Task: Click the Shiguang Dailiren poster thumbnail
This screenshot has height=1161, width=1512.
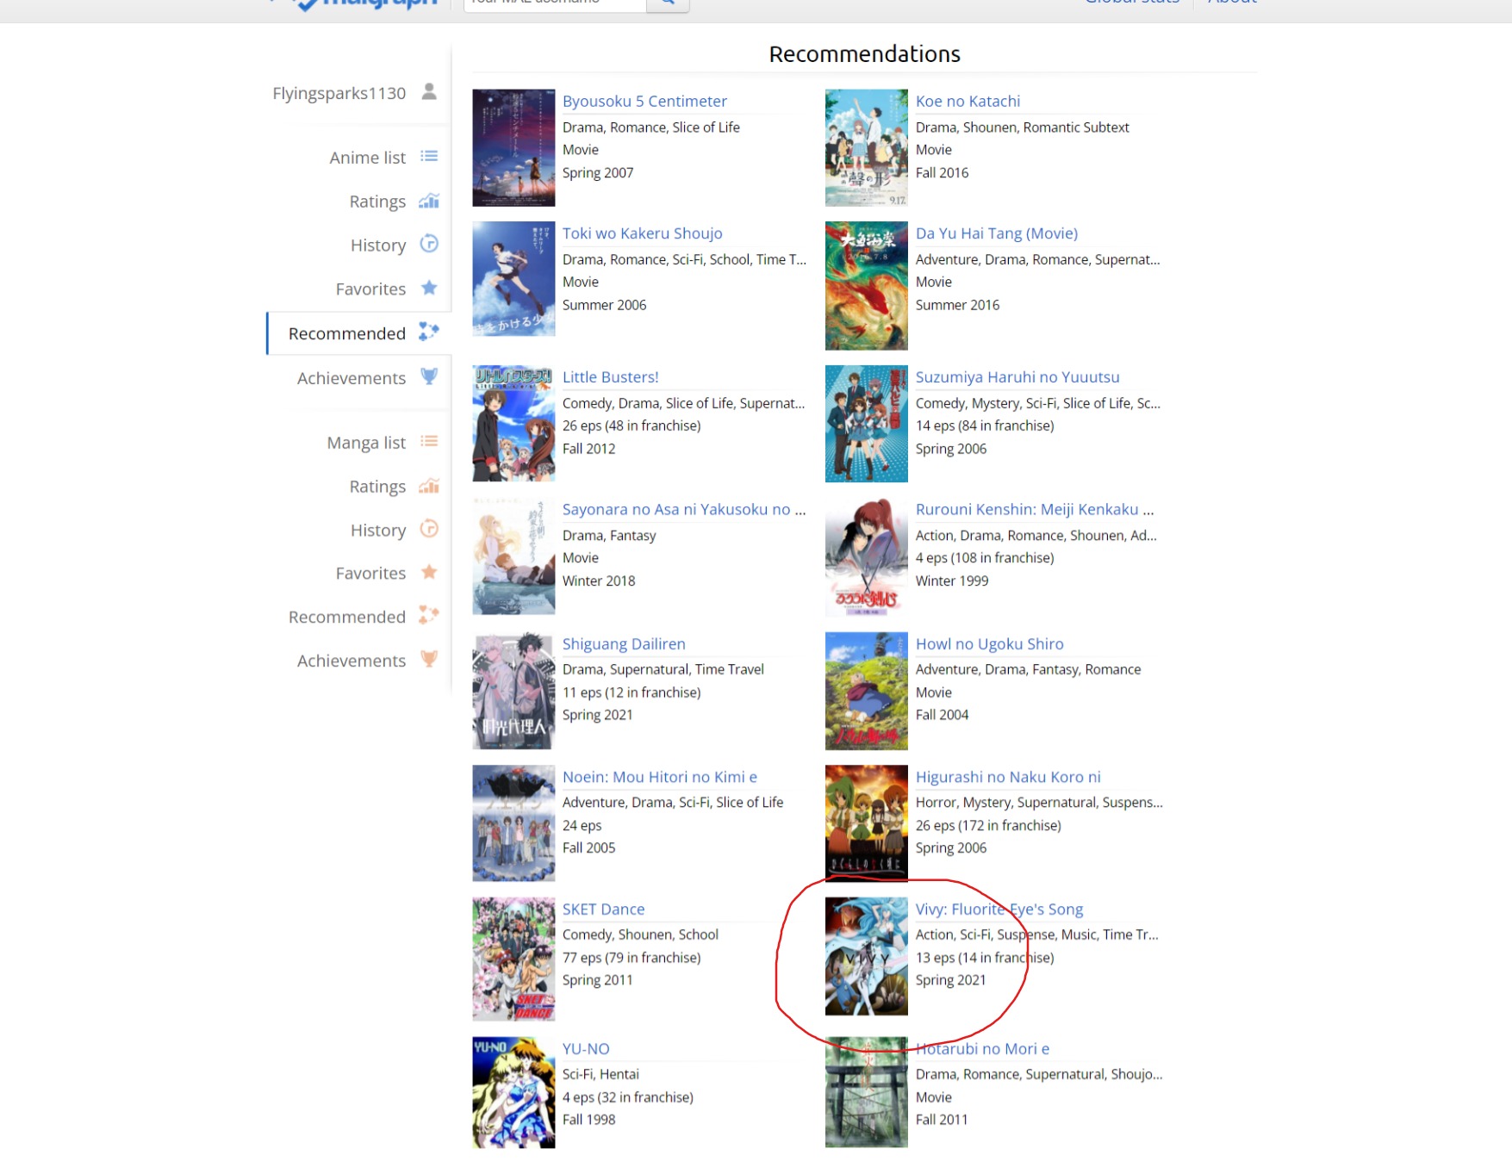Action: [x=513, y=691]
